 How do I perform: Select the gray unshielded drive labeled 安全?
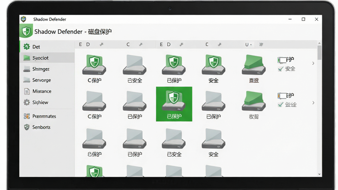tap(214, 142)
